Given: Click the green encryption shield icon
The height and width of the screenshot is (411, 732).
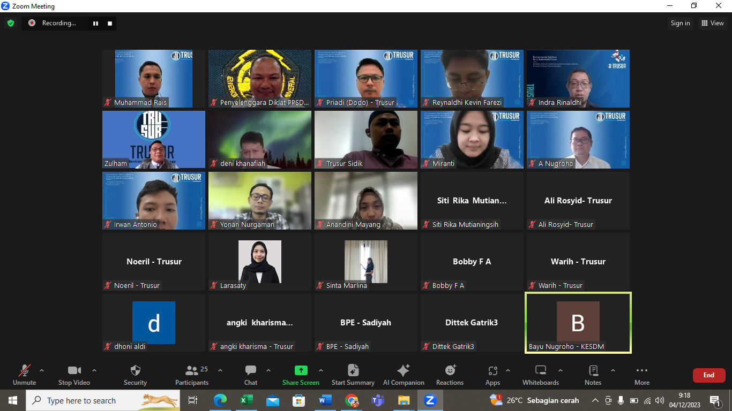Looking at the screenshot, I should (x=11, y=23).
